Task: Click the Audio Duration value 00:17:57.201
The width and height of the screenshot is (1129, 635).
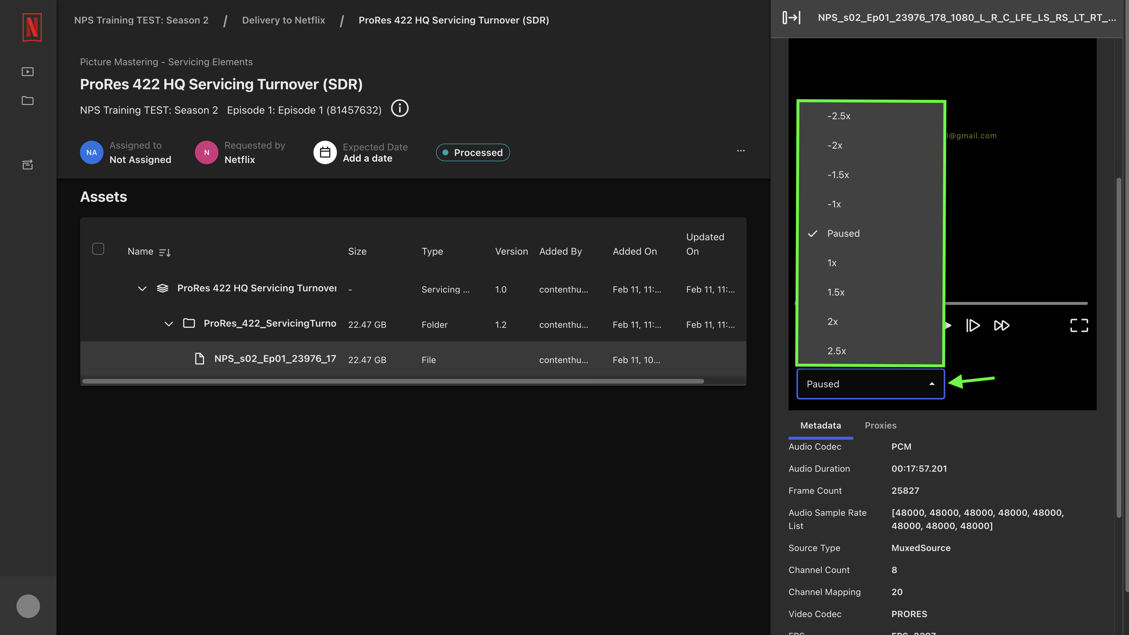Action: [x=919, y=468]
